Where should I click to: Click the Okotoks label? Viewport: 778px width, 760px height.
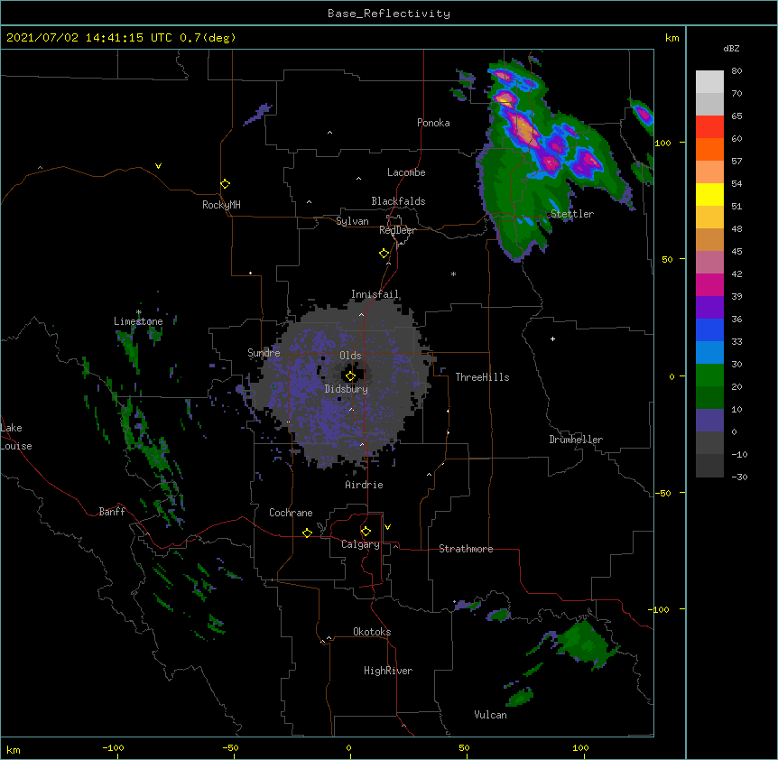click(372, 632)
